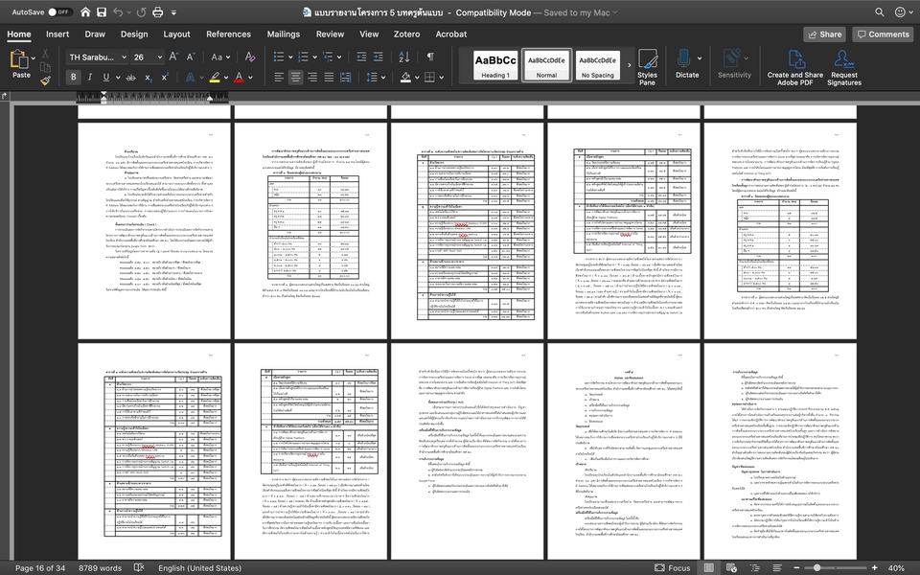Click the Comments button

click(x=883, y=34)
